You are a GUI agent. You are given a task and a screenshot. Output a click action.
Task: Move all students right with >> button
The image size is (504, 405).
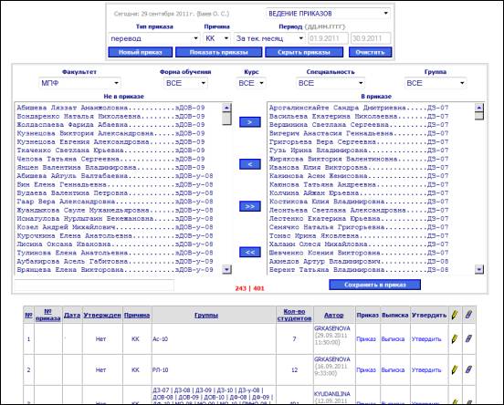(250, 206)
